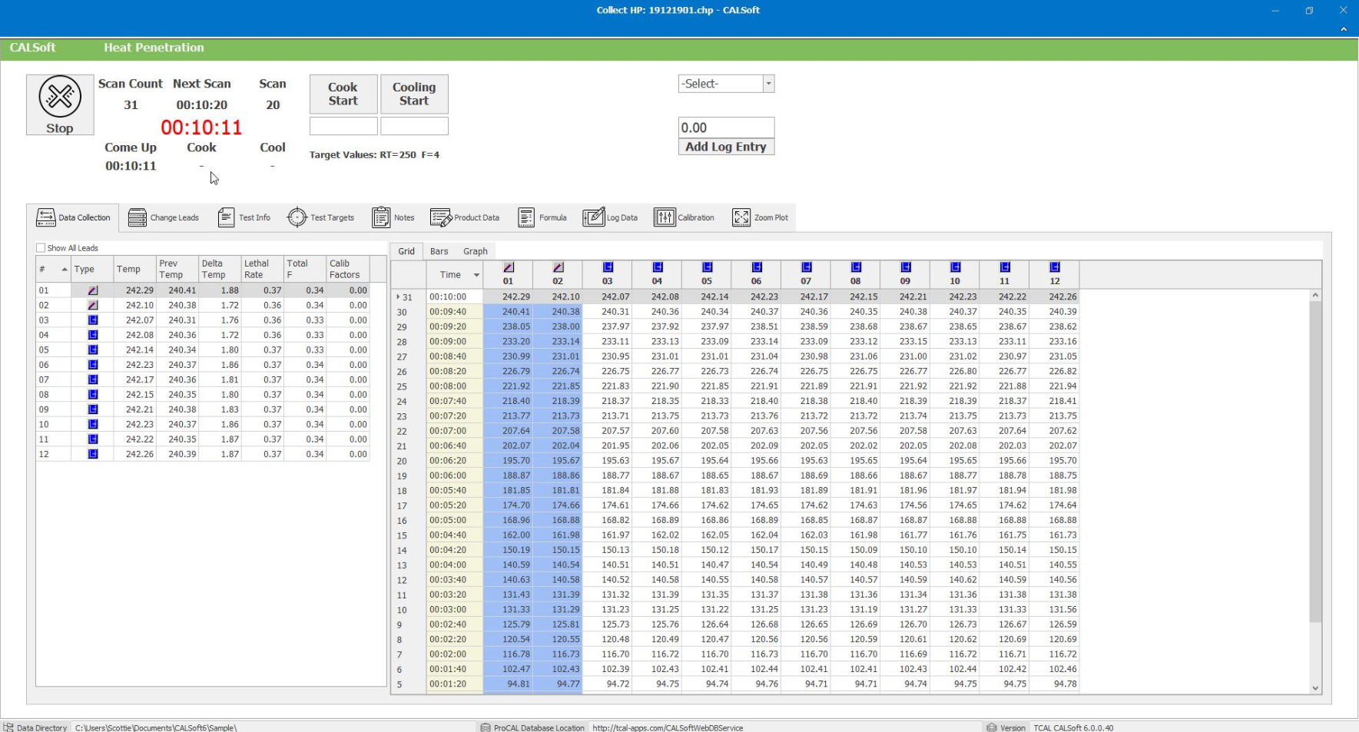This screenshot has width=1359, height=732.
Task: Collapse the ribbon with the top-right chevron
Action: [1344, 29]
